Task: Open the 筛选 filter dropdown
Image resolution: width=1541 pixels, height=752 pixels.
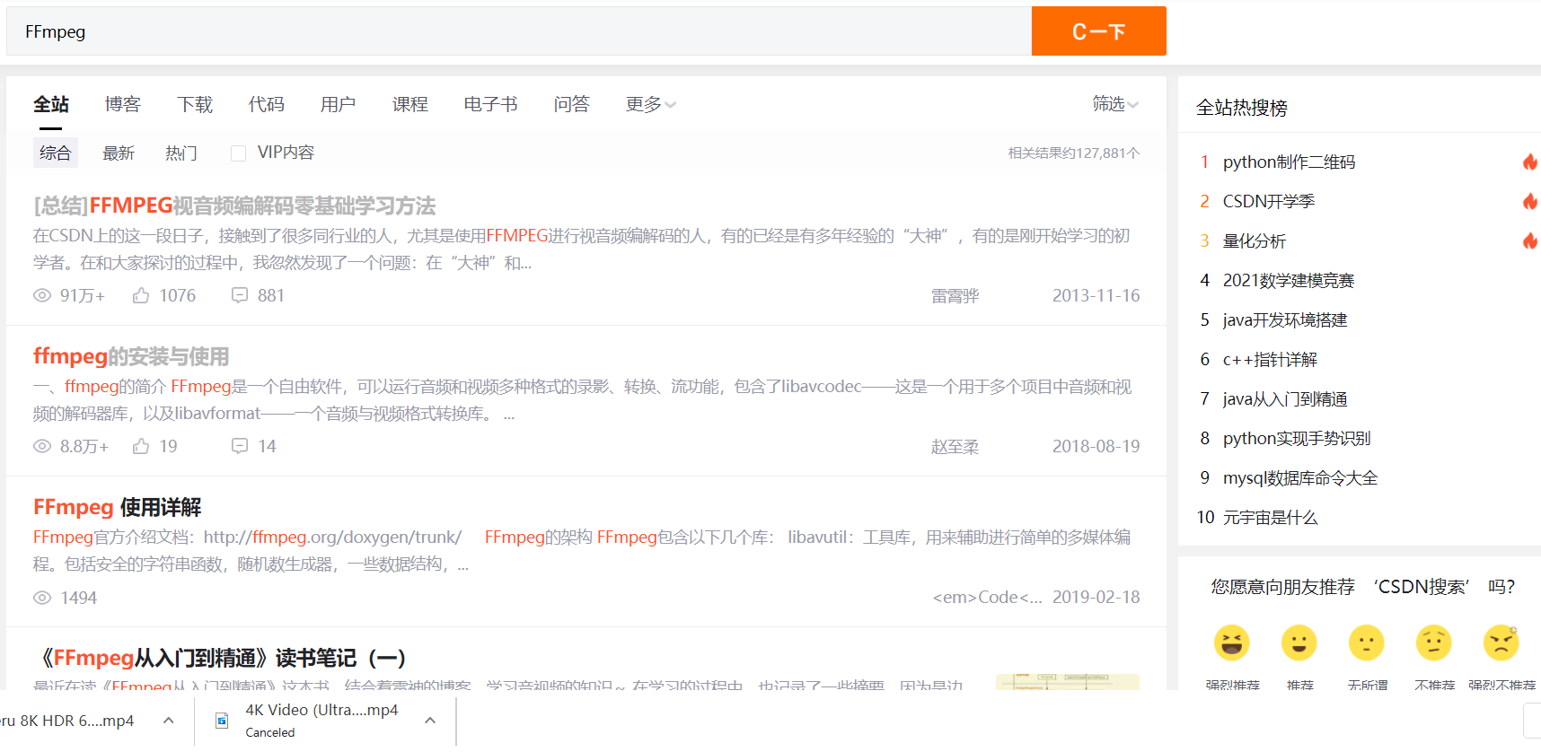Action: (x=1115, y=104)
